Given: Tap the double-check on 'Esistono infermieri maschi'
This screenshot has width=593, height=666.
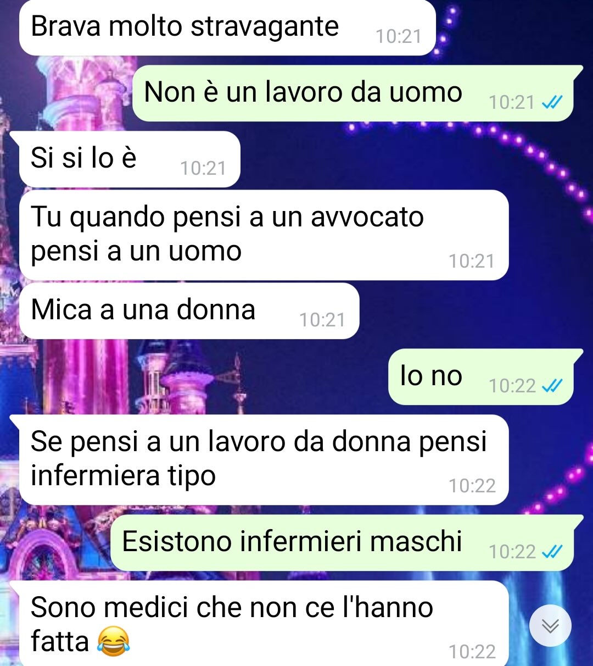Looking at the screenshot, I should (552, 551).
